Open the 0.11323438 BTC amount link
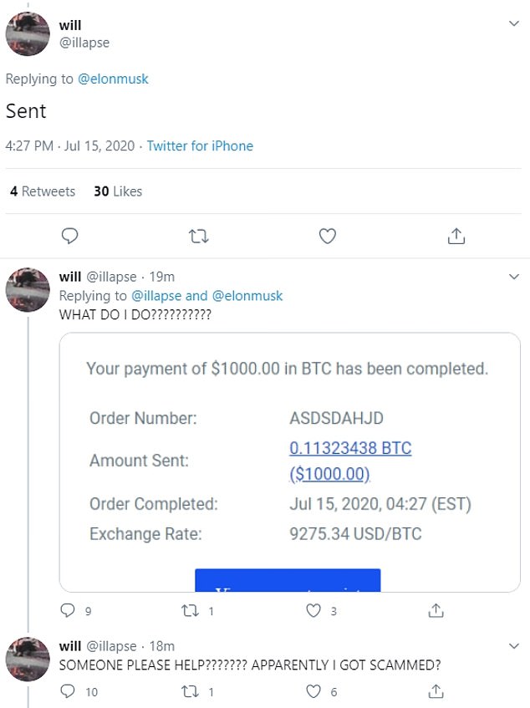Viewport: 530px width, 708px height. (350, 448)
